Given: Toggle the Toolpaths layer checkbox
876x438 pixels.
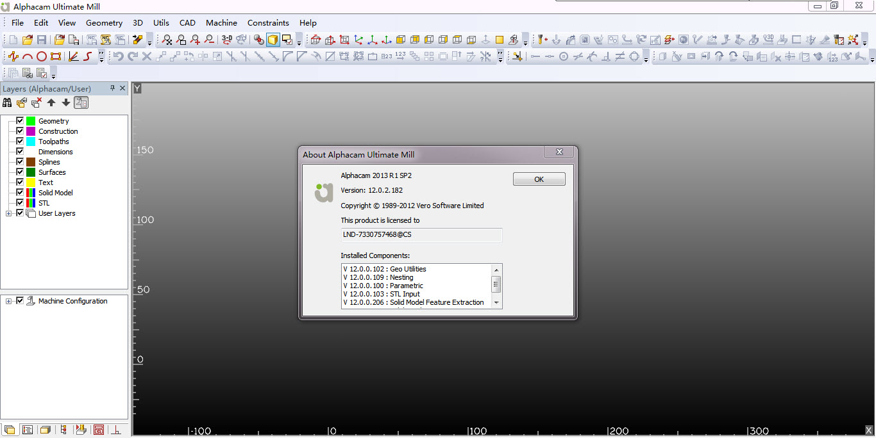Looking at the screenshot, I should coord(20,141).
